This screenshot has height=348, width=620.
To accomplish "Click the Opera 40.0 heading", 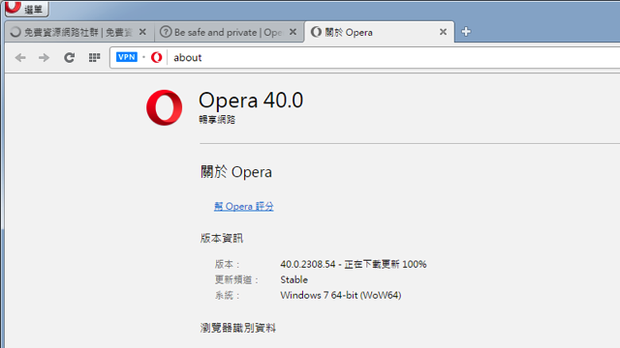I will [x=251, y=100].
